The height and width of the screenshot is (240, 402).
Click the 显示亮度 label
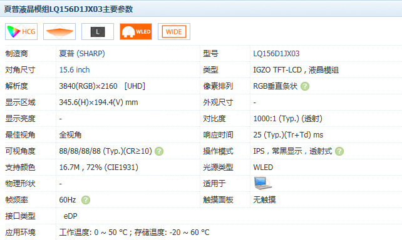[x=20, y=119]
